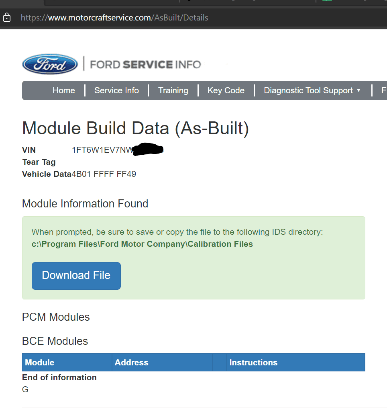Click the Instructions column header

[253, 363]
